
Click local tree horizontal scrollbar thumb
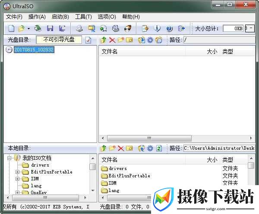coord(45,198)
